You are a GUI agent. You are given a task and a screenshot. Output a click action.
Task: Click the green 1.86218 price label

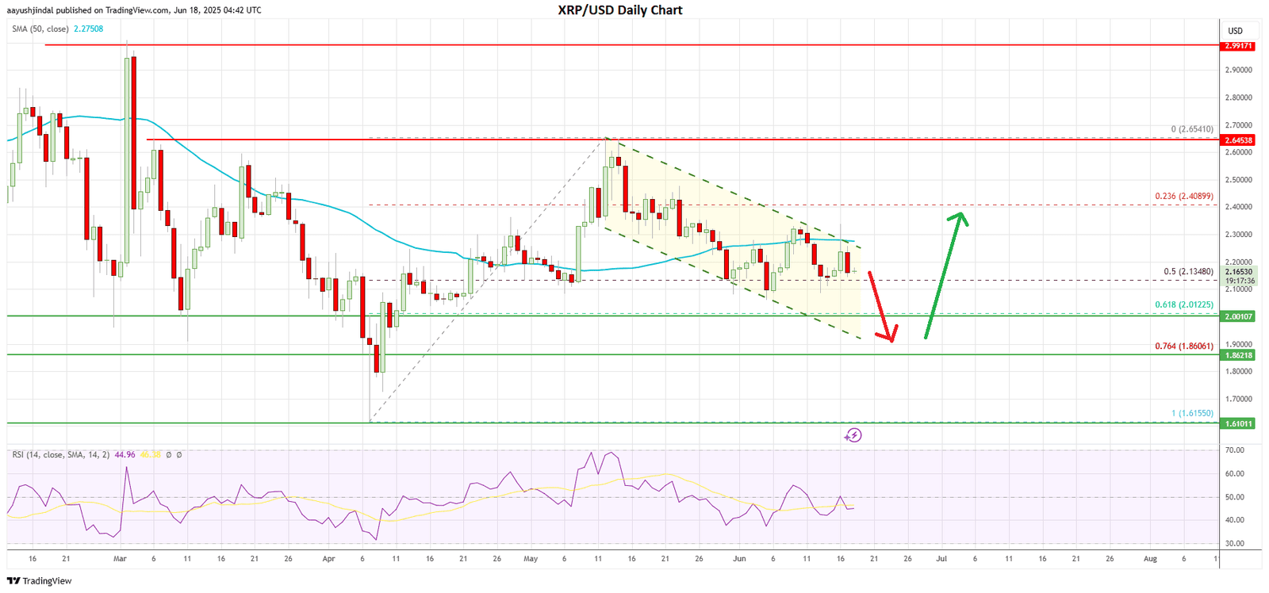[x=1238, y=355]
